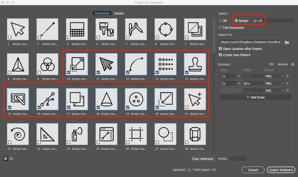Switch to list view

[x=11, y=158]
